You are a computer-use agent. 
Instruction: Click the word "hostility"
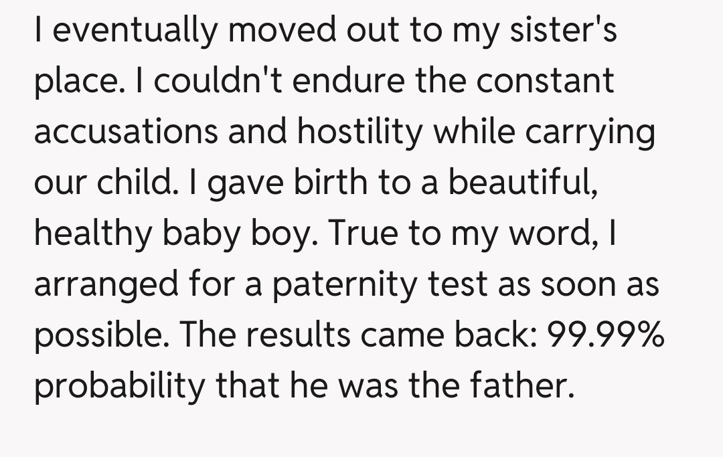(359, 132)
